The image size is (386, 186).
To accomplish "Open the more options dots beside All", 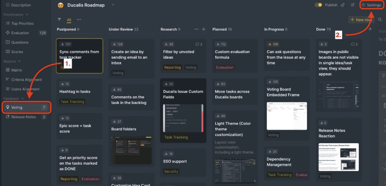I will (x=79, y=20).
